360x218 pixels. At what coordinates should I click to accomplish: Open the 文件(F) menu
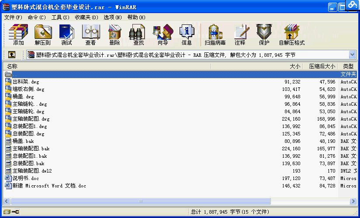point(13,17)
